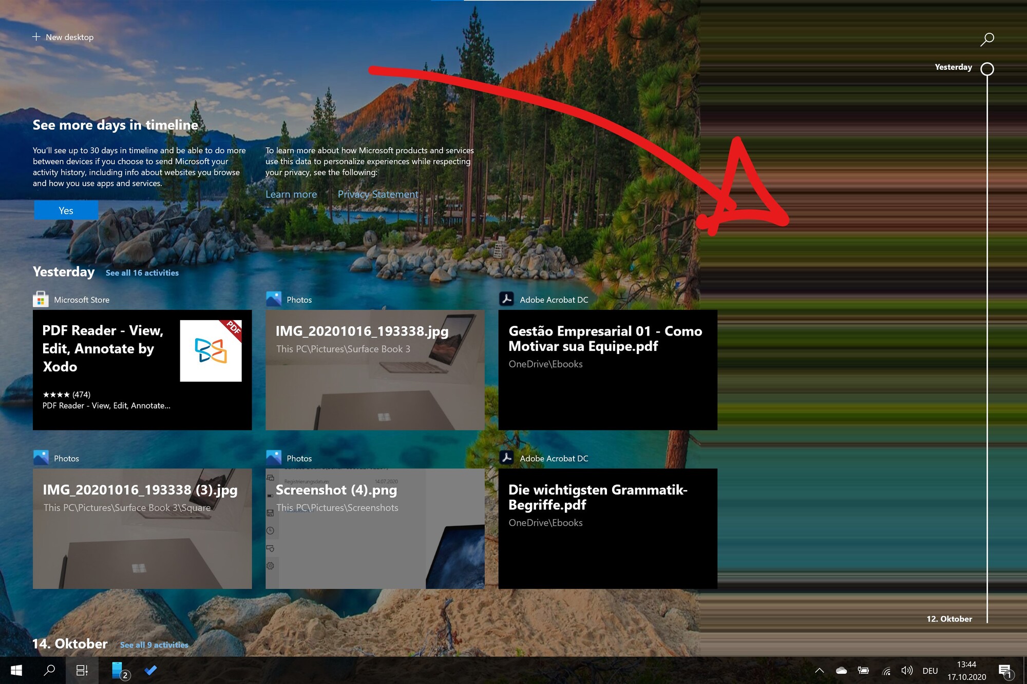Open Gestão Empresarial 01 pdf card
This screenshot has width=1027, height=684.
[607, 370]
